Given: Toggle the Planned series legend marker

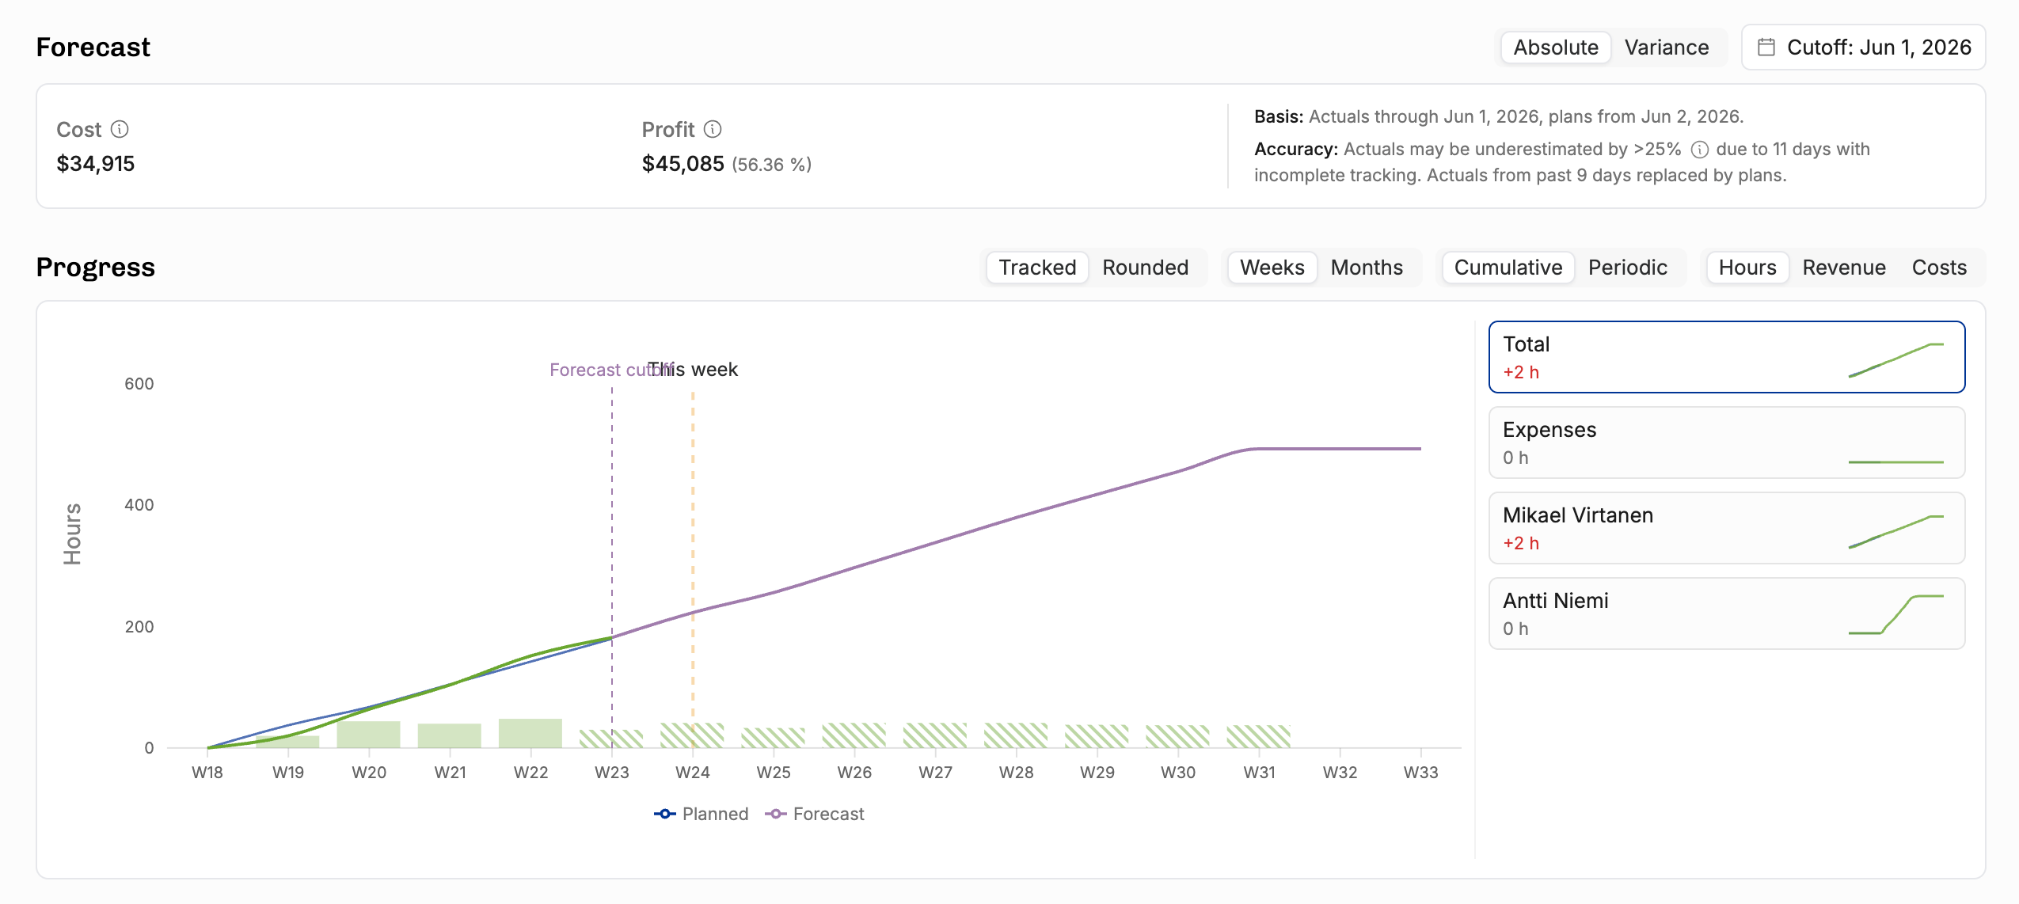Looking at the screenshot, I should click(665, 814).
